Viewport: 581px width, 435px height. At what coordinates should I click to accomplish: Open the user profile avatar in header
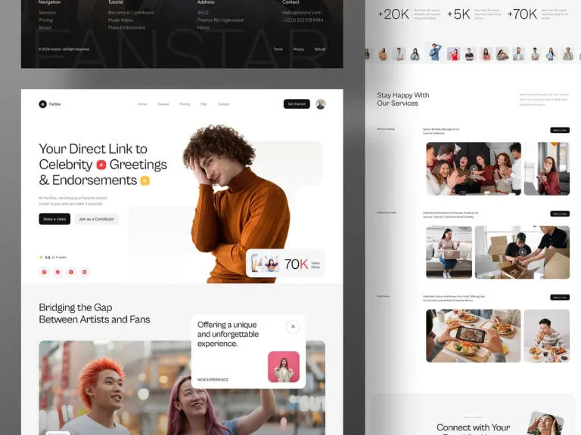pyautogui.click(x=321, y=104)
